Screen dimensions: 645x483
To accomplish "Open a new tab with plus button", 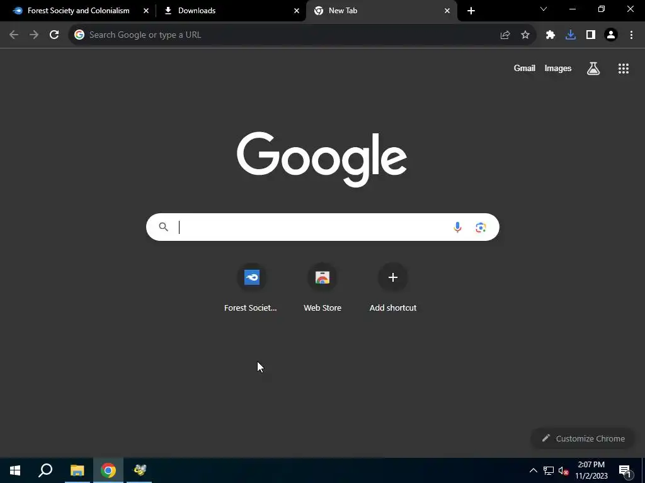I will [x=471, y=11].
